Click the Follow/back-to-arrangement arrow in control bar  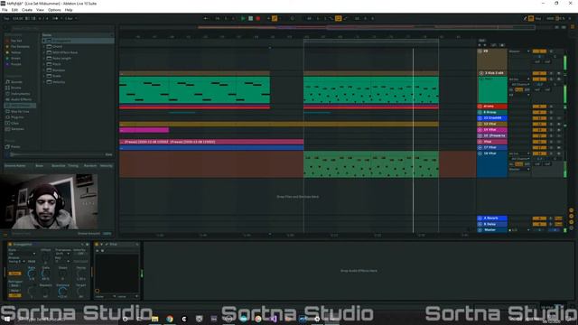207,18
